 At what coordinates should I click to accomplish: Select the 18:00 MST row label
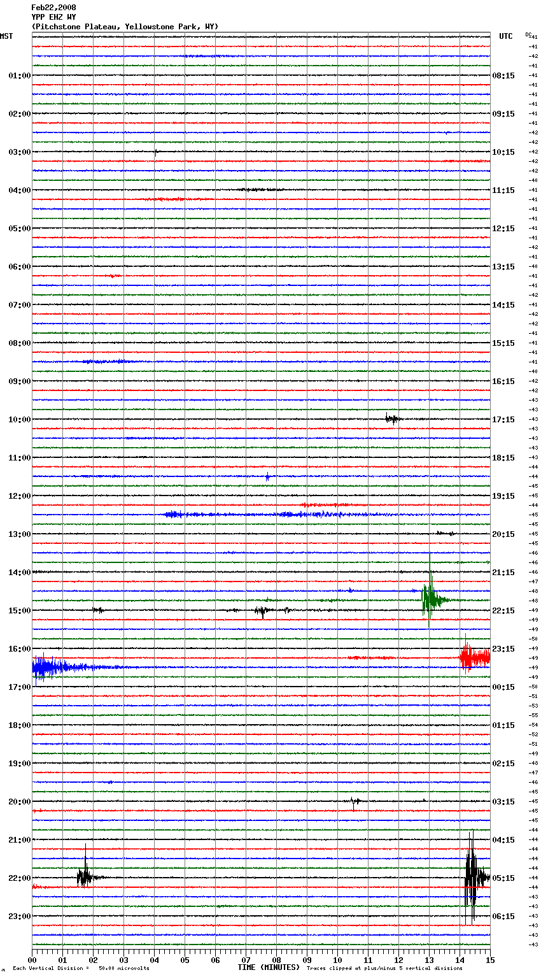[19, 725]
